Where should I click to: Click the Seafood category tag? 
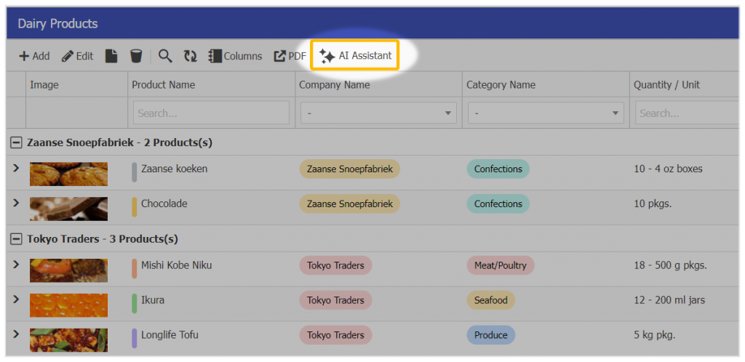tap(490, 300)
